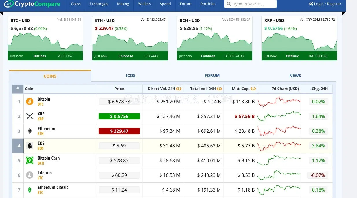
Task: Open Bitcoin 7d chart sparkline
Action: (279, 102)
